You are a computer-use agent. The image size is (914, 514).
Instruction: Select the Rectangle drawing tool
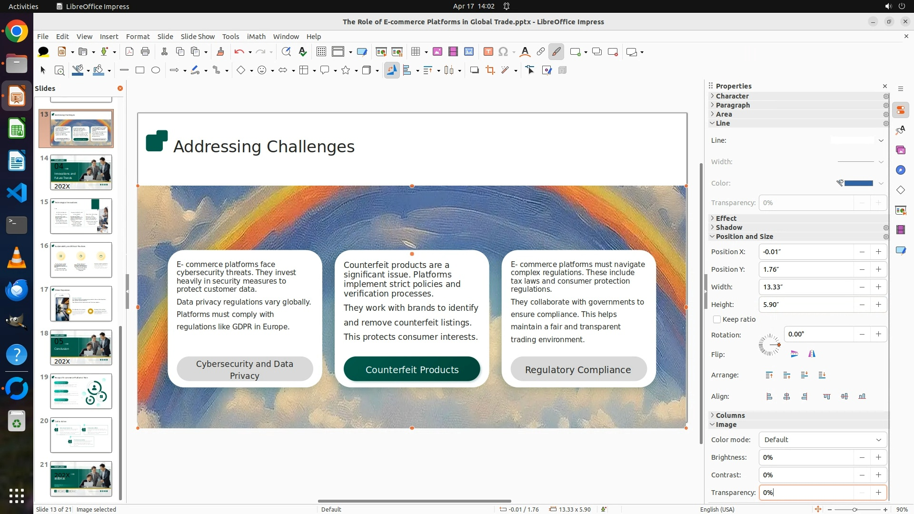(x=140, y=70)
